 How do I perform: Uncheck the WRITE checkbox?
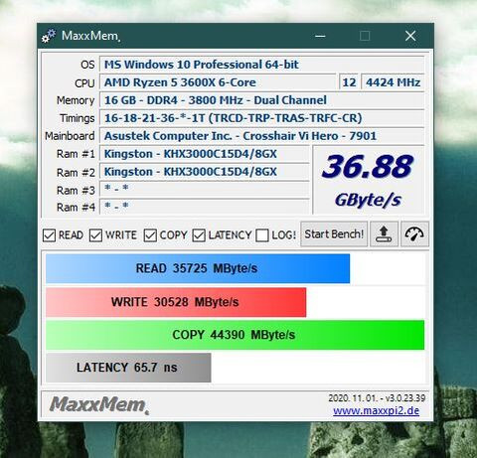[x=95, y=235]
